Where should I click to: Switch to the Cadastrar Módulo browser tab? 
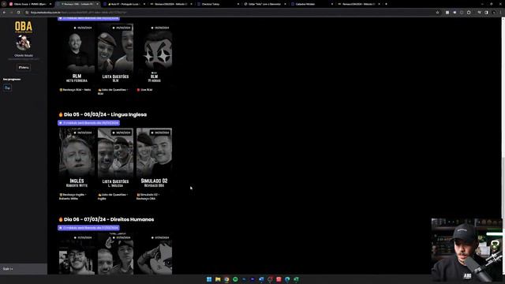coord(312,4)
